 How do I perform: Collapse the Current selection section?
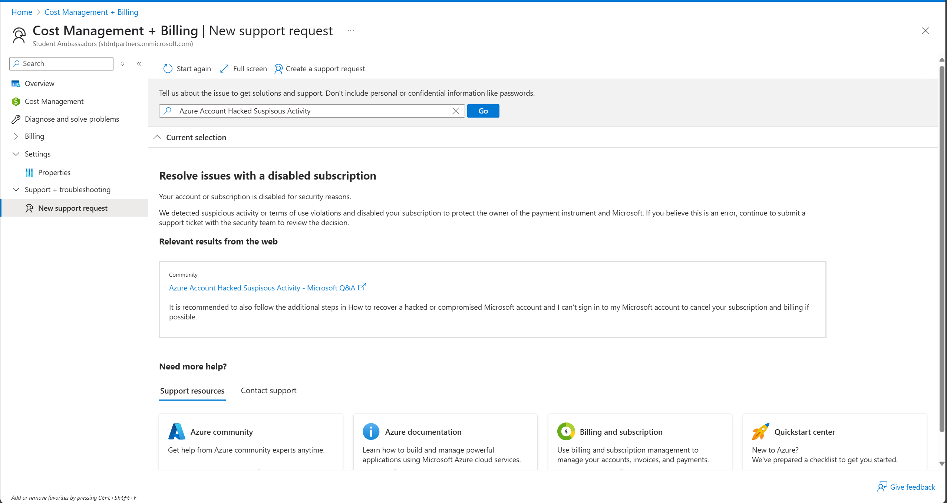[x=158, y=137]
